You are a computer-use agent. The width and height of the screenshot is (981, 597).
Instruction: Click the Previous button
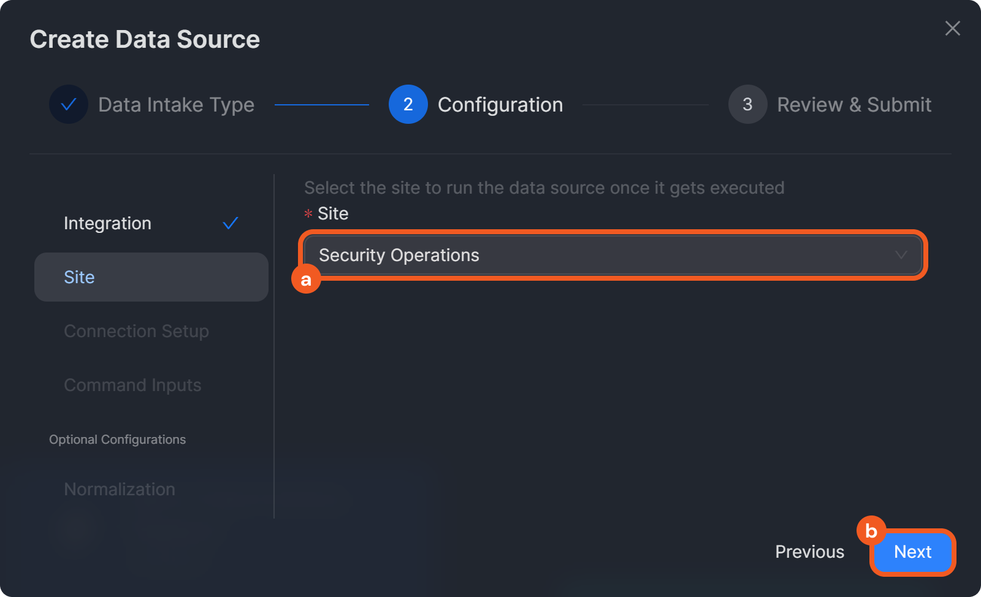click(809, 552)
